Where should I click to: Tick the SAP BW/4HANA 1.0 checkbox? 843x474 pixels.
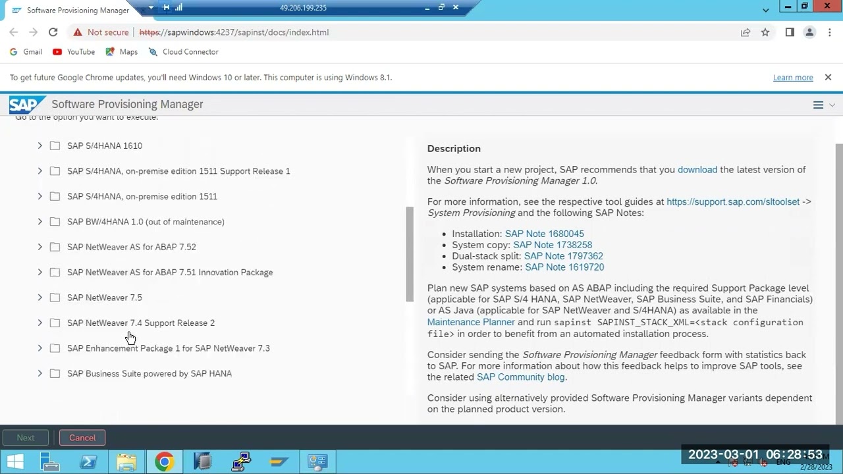55,222
